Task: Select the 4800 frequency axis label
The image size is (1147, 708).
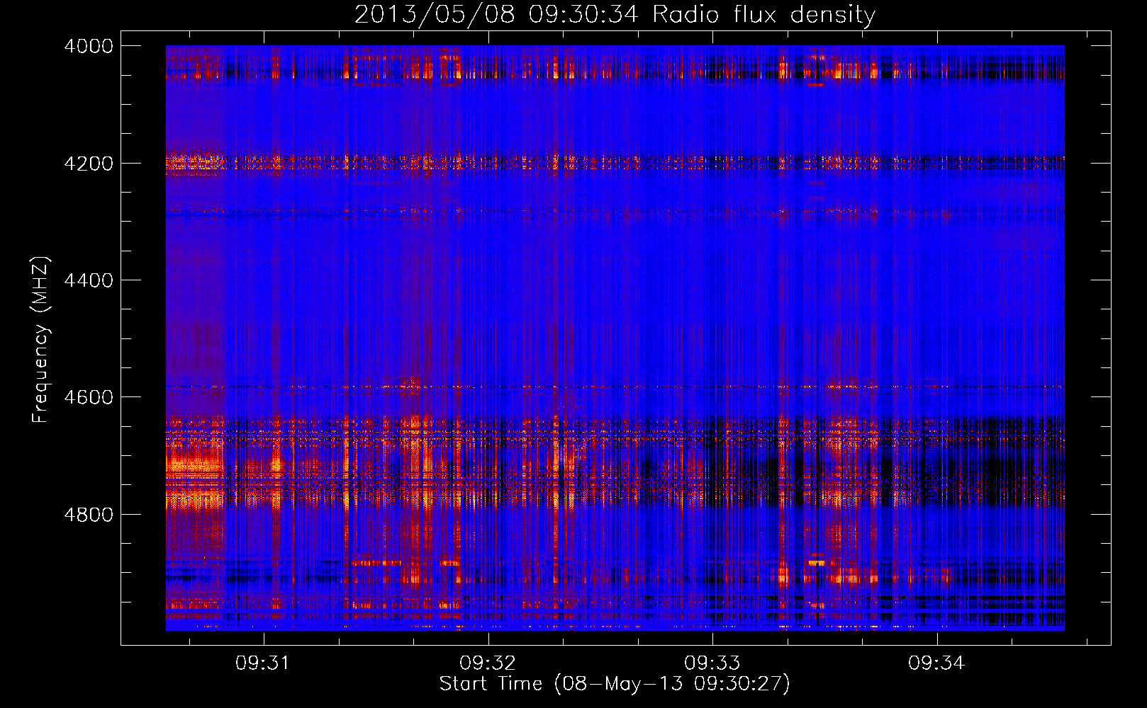Action: (89, 514)
